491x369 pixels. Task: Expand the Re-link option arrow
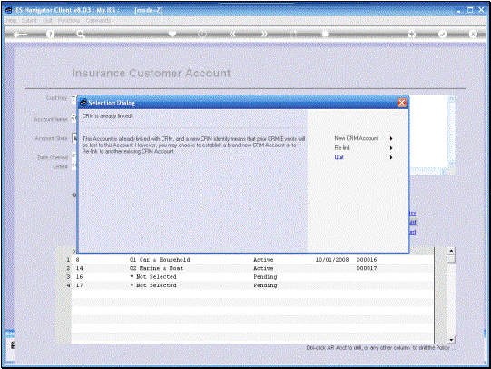(x=391, y=147)
